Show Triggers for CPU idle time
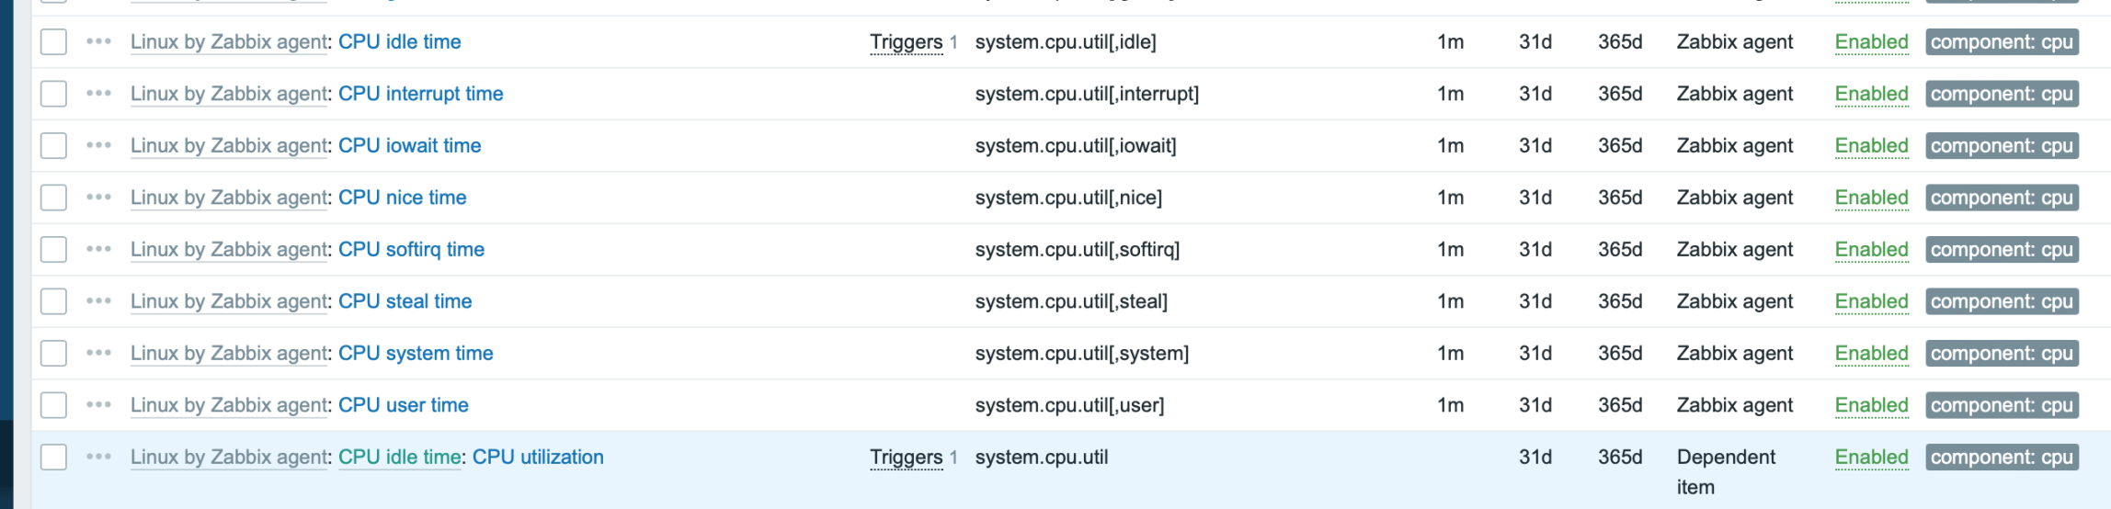This screenshot has width=2111, height=509. (906, 42)
